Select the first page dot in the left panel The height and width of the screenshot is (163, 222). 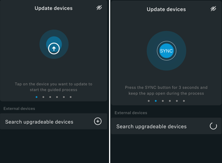(37, 97)
